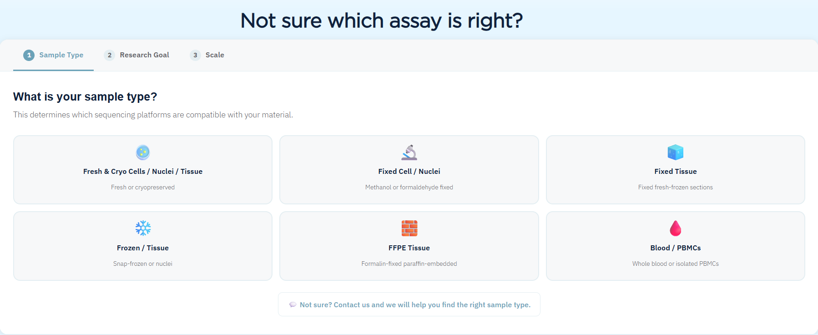The image size is (818, 335).
Task: Click the speech bubble contact icon
Action: 293,305
